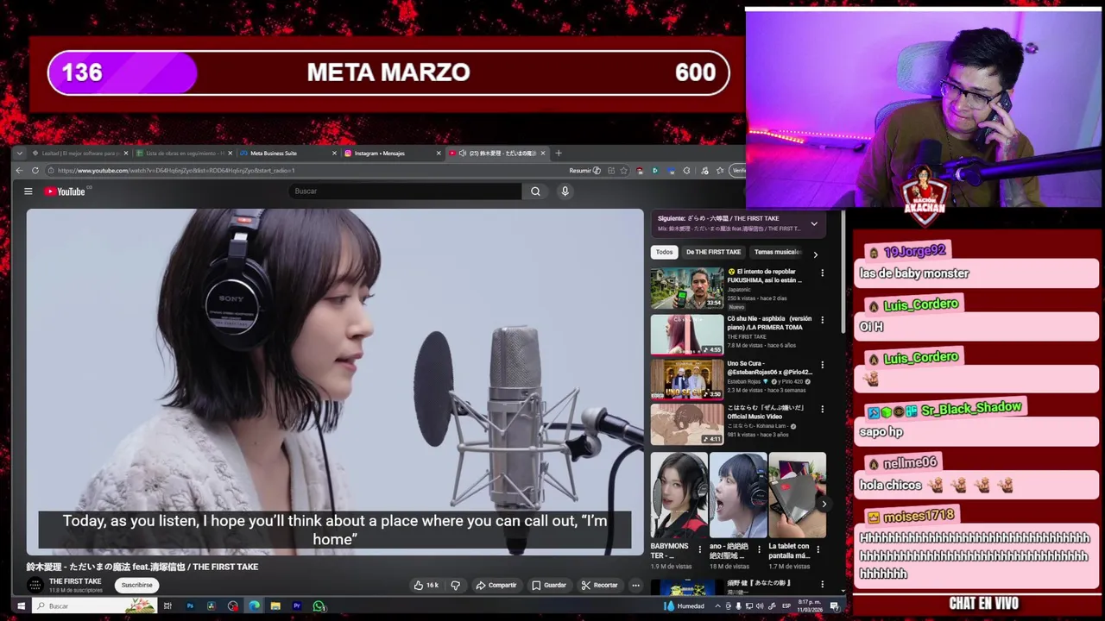The image size is (1105, 621).
Task: Open options menu for Kohana Lam music video
Action: (822, 409)
